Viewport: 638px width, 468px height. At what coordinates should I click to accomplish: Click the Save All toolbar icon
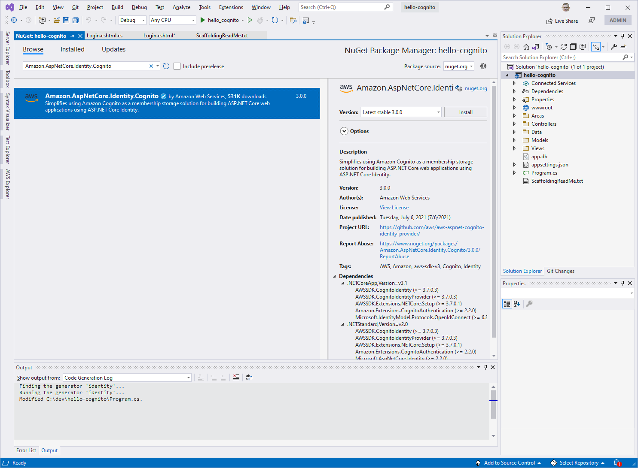[x=76, y=20]
